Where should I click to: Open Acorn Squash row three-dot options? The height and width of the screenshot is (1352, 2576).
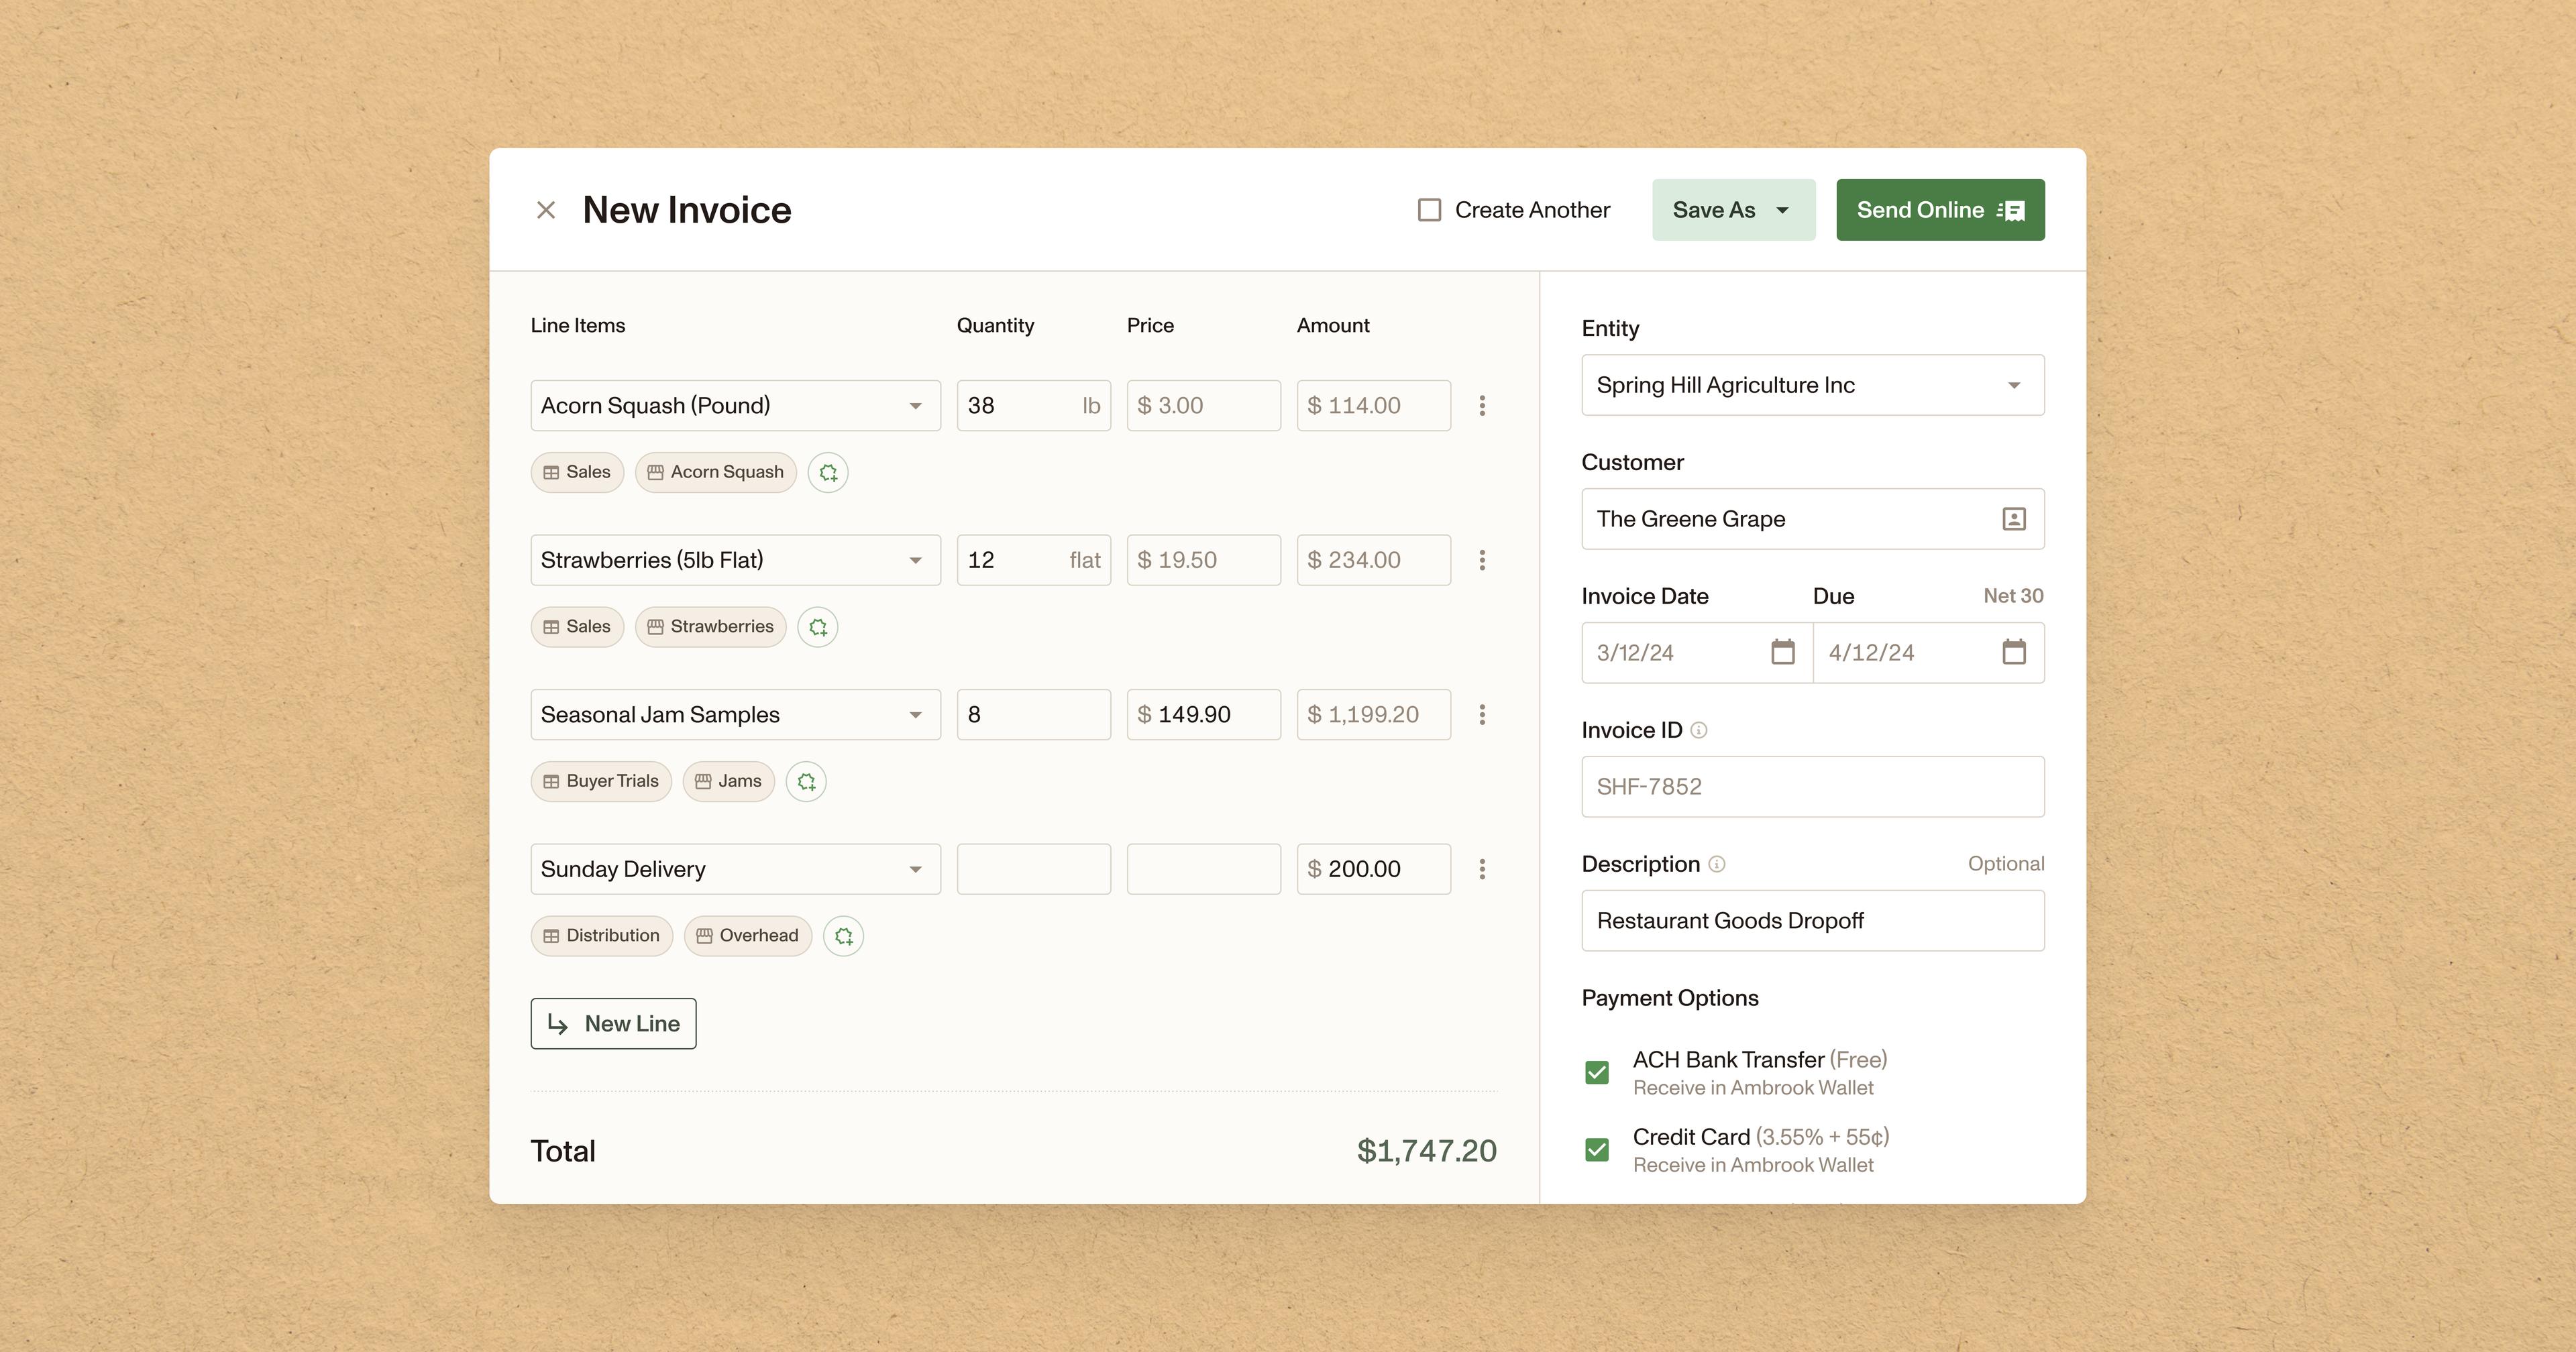coord(1482,406)
